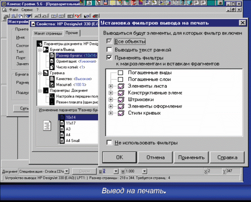Check the Погашенные слои box
251x202 pixels.
(x=120, y=79)
